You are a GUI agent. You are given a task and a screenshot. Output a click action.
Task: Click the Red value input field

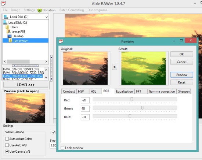coord(85,100)
